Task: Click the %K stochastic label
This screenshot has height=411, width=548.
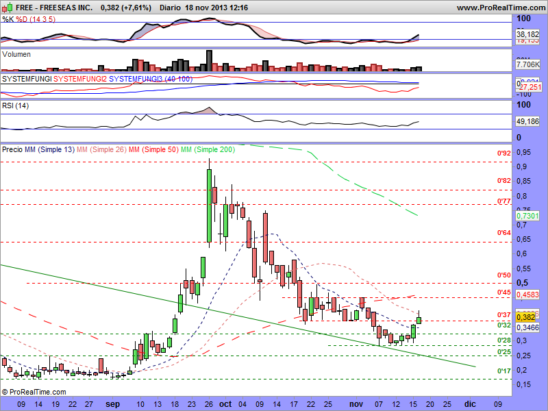Action: pos(8,19)
